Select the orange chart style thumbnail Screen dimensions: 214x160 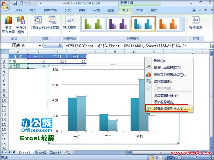coord(168,24)
